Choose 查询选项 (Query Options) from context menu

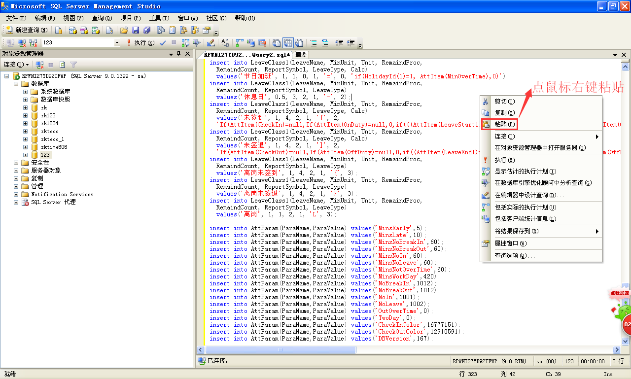point(515,256)
